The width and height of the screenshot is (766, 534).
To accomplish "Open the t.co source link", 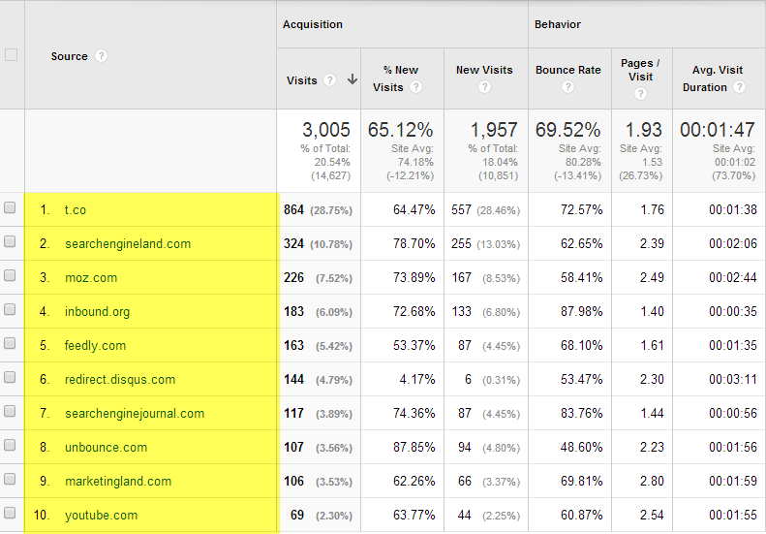I will pos(76,209).
